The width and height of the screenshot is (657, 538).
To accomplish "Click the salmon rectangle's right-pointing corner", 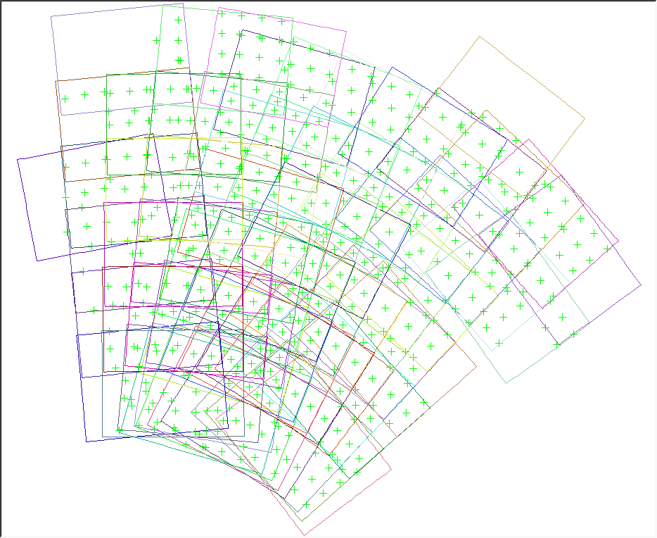I will pyautogui.click(x=476, y=366).
